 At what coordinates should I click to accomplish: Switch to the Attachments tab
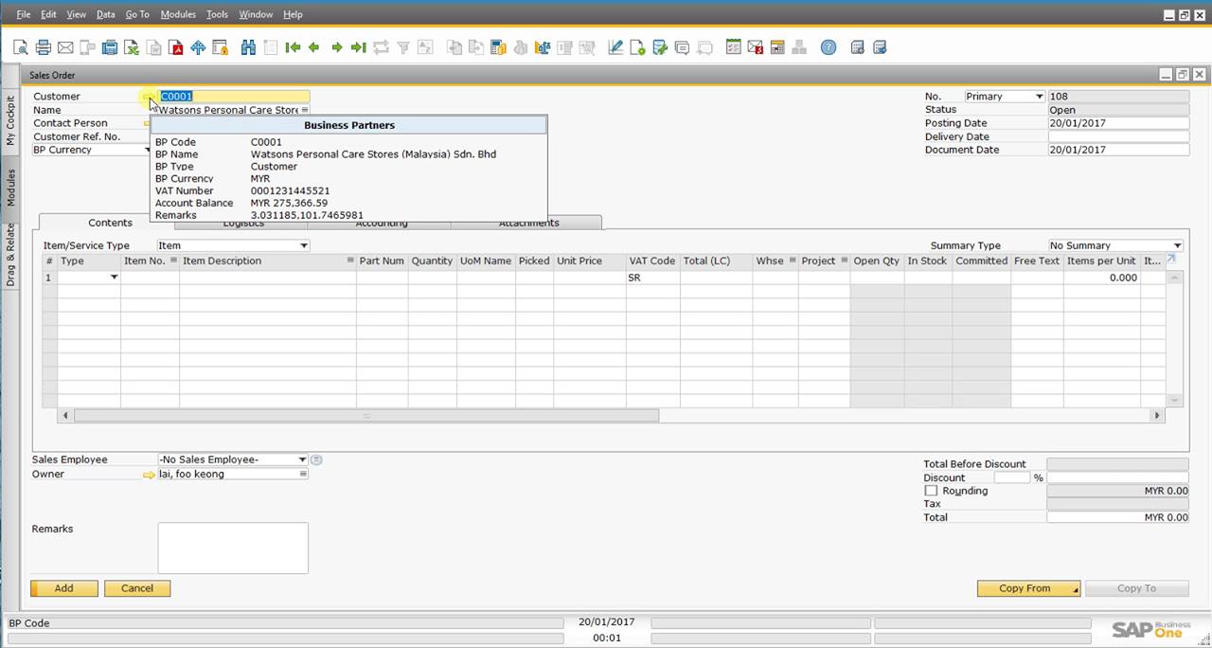point(528,224)
